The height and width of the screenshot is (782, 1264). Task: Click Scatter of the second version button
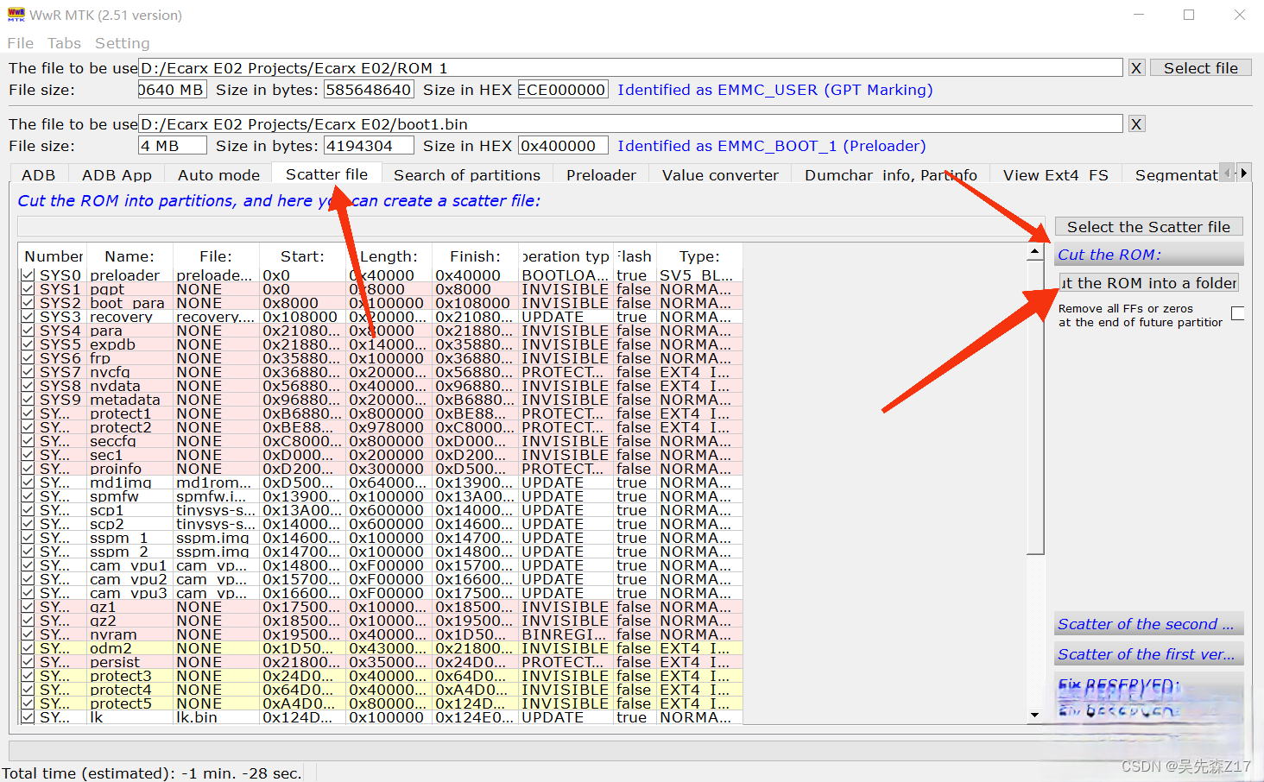point(1148,624)
